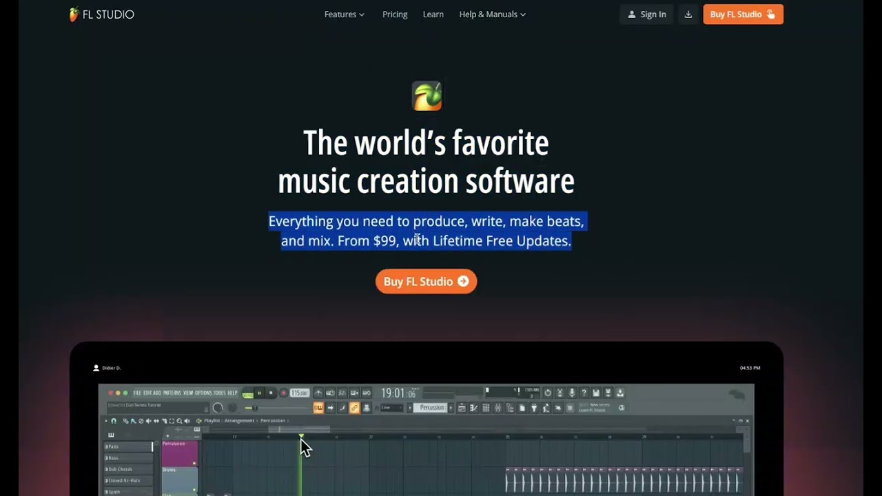The height and width of the screenshot is (496, 882).
Task: Click the pause button in transport
Action: pos(260,393)
